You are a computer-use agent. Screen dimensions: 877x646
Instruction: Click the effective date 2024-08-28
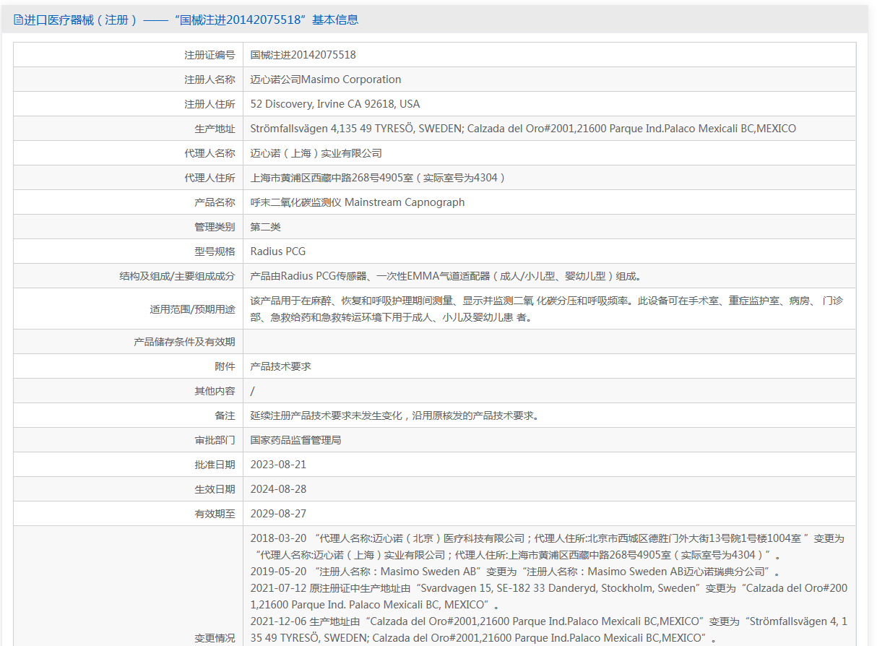point(278,489)
